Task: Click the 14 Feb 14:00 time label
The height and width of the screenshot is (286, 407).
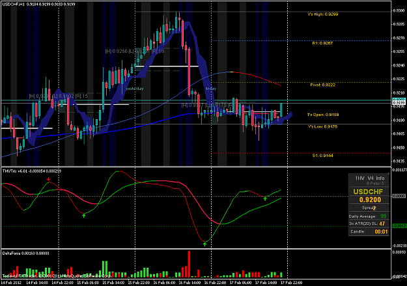Action: [x=37, y=282]
